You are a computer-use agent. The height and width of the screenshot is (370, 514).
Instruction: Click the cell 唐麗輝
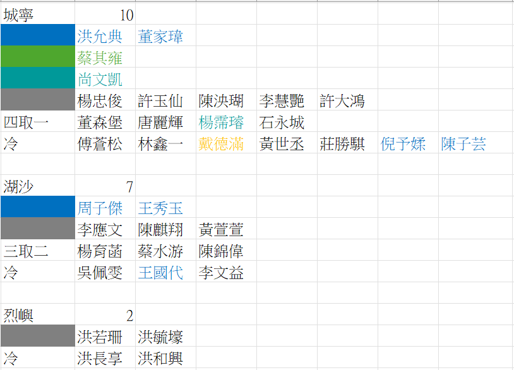[x=166, y=121]
